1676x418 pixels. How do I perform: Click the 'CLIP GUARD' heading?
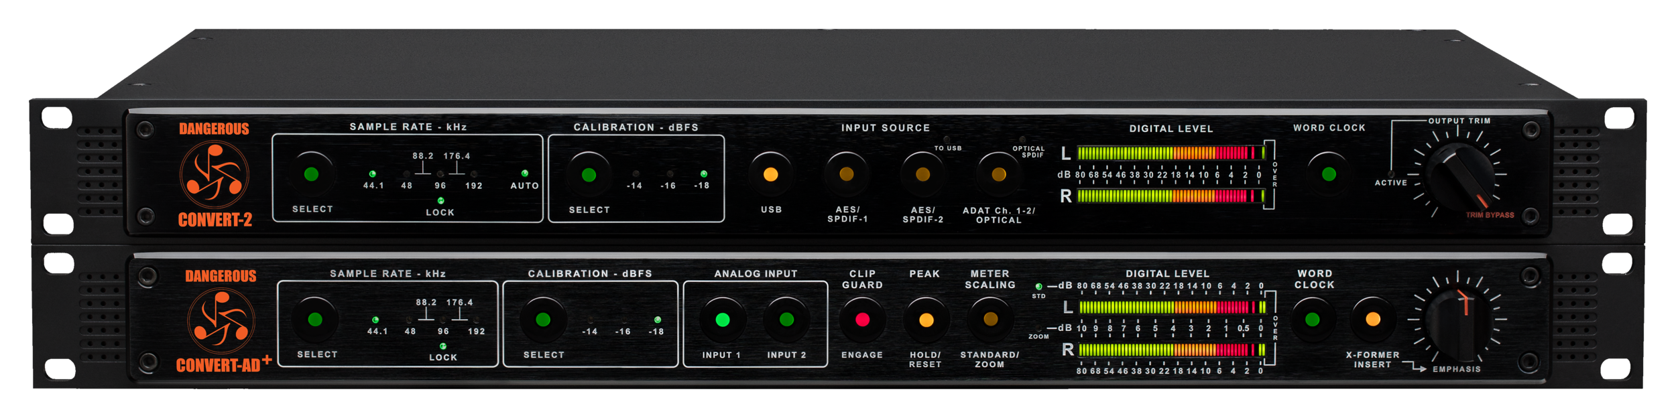tap(862, 279)
